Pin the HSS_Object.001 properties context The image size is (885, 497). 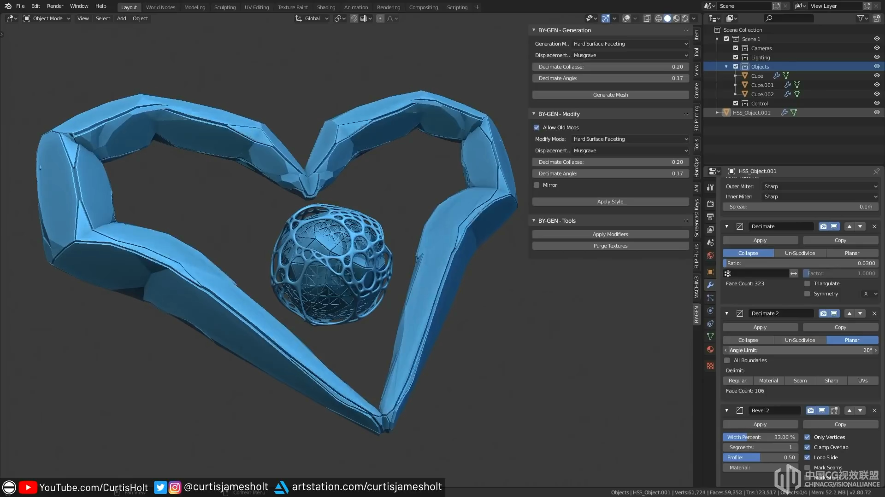[x=876, y=171]
